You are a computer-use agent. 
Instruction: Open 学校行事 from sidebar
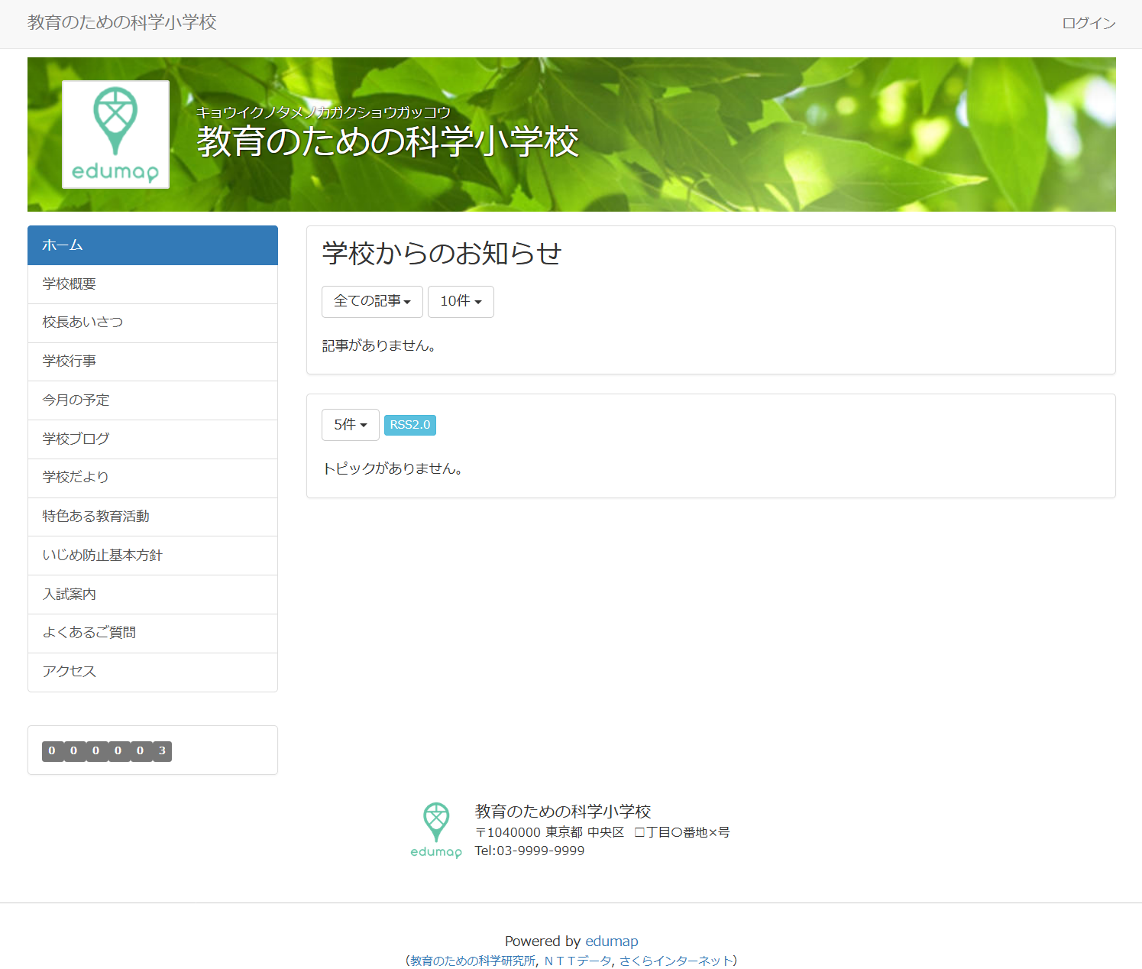tap(152, 361)
